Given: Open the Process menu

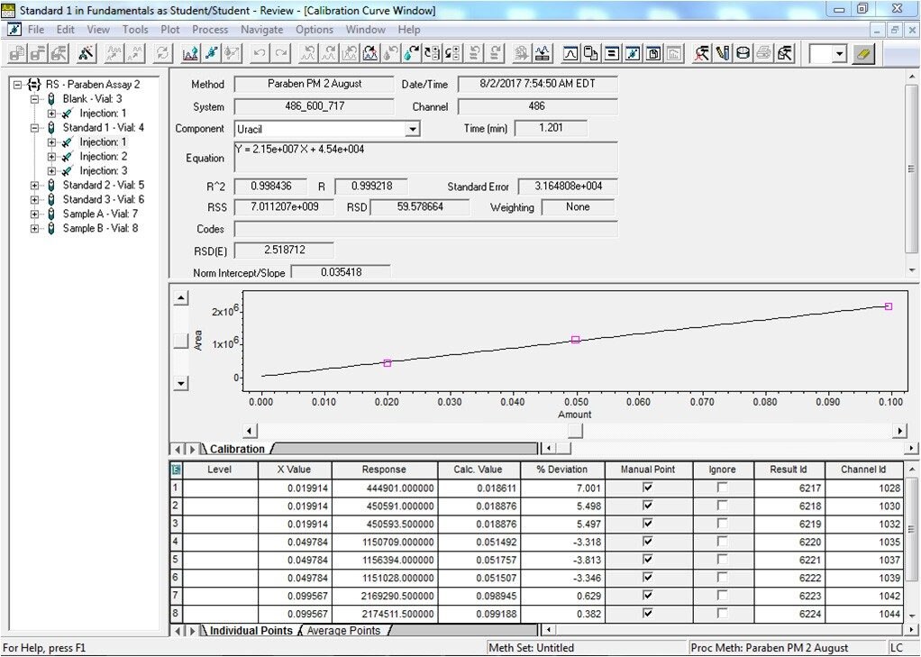Looking at the screenshot, I should click(x=210, y=30).
